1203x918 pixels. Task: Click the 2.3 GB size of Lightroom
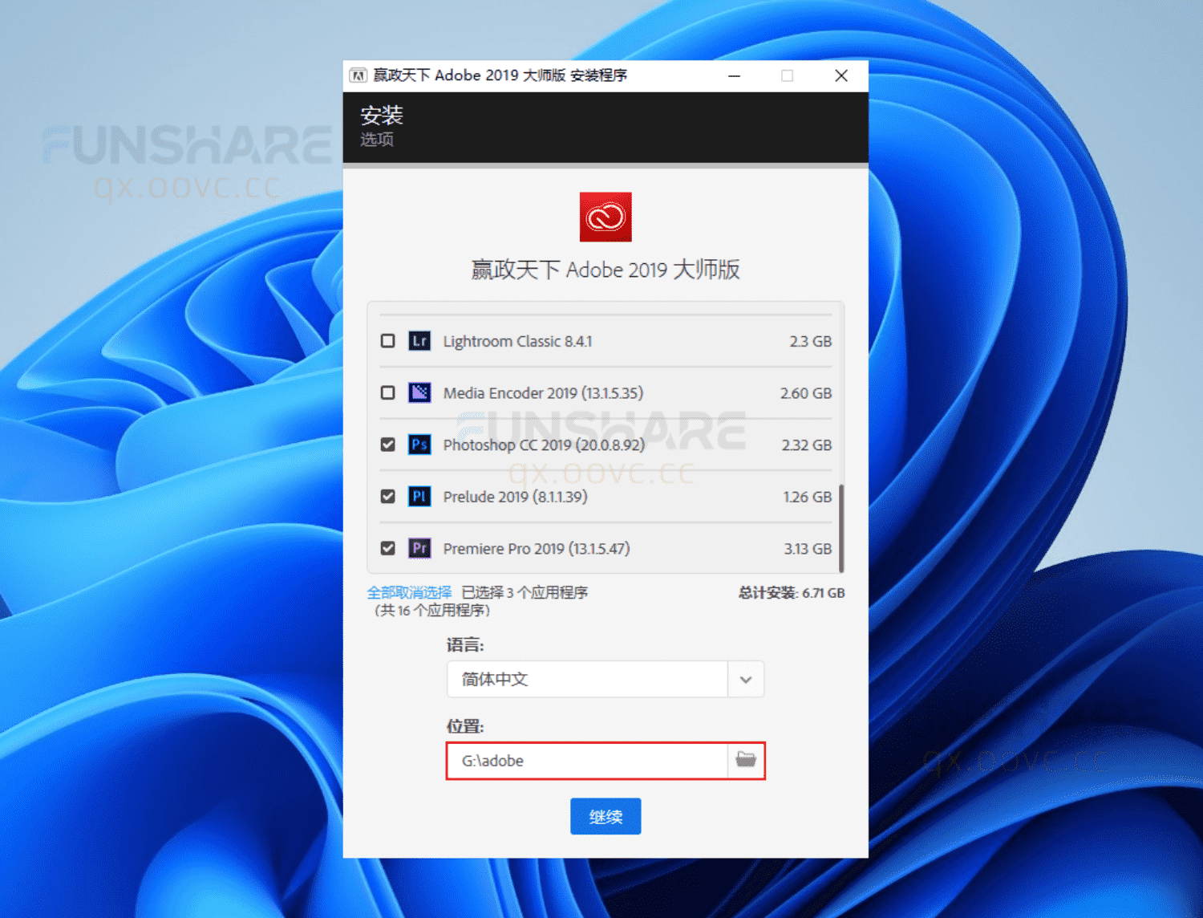(811, 341)
